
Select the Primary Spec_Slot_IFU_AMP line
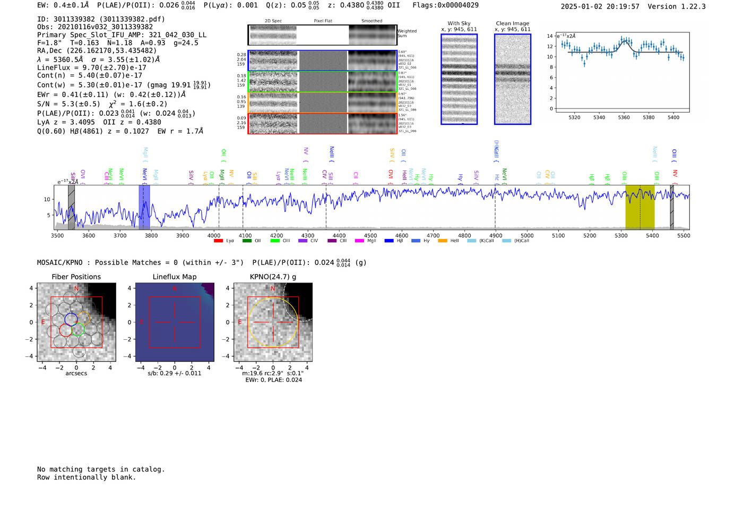[x=122, y=35]
